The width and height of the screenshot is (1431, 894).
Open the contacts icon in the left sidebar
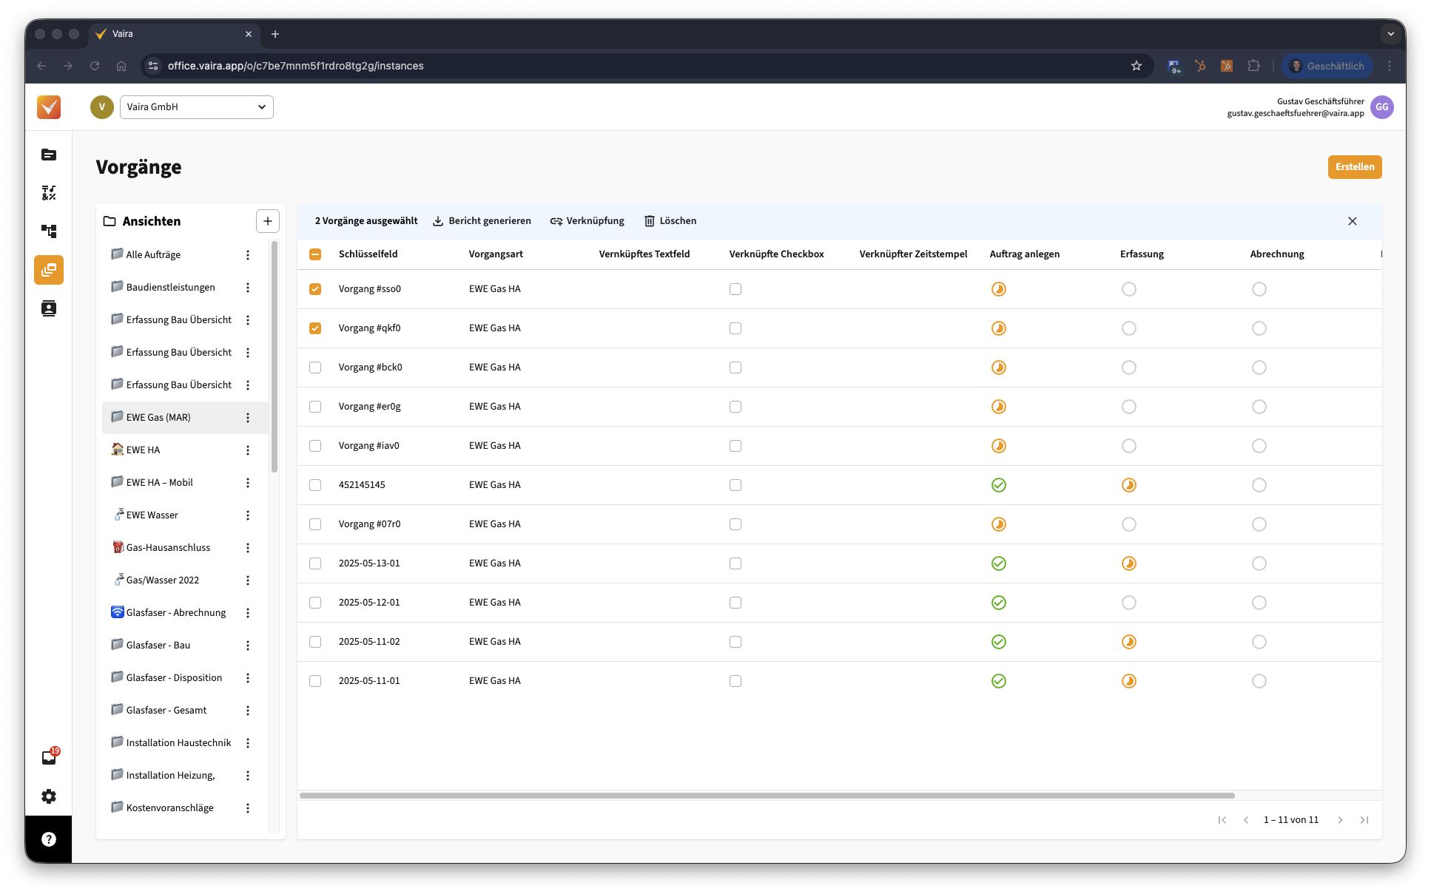(49, 308)
